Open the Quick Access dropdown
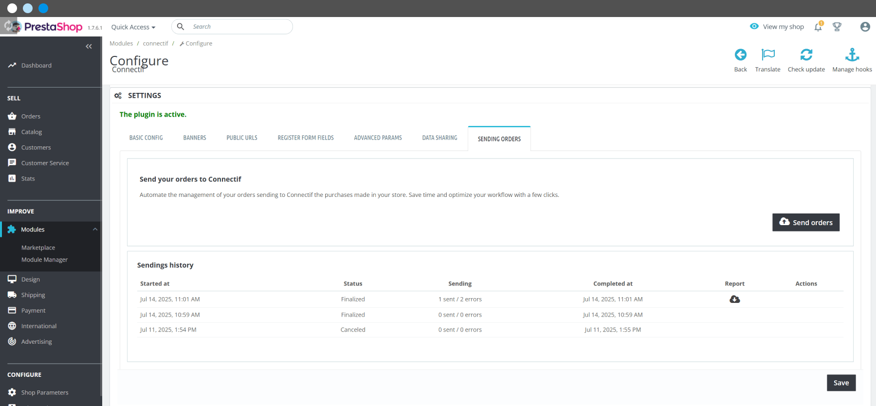The image size is (876, 406). 133,27
